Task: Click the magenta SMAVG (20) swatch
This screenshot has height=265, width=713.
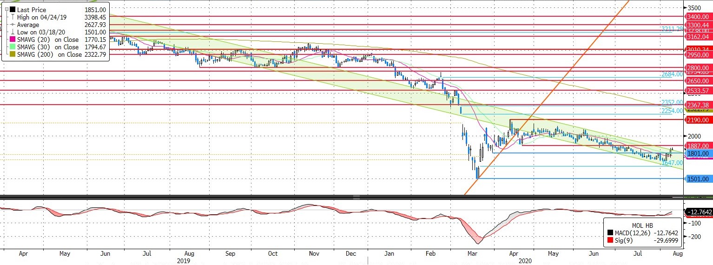Action: click(x=12, y=40)
